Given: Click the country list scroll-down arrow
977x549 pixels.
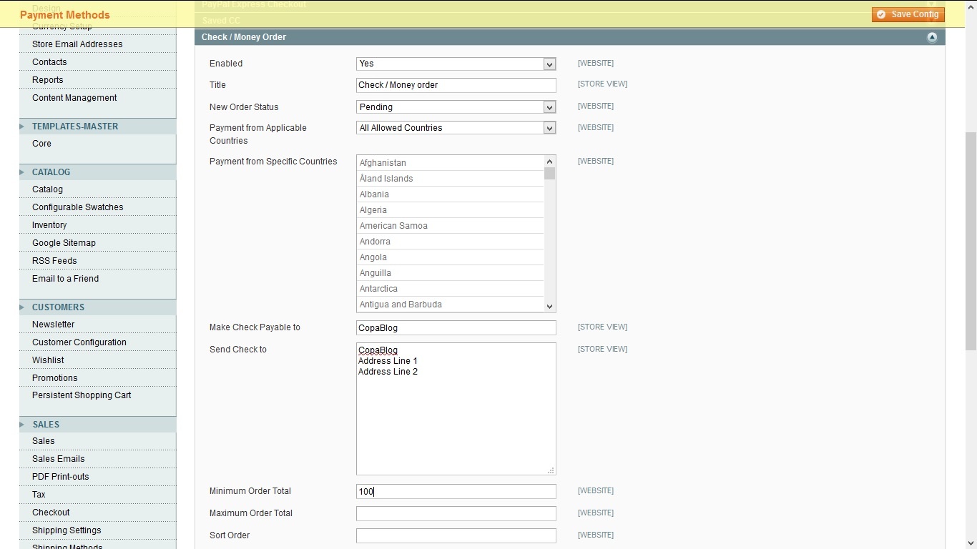Looking at the screenshot, I should coord(549,306).
